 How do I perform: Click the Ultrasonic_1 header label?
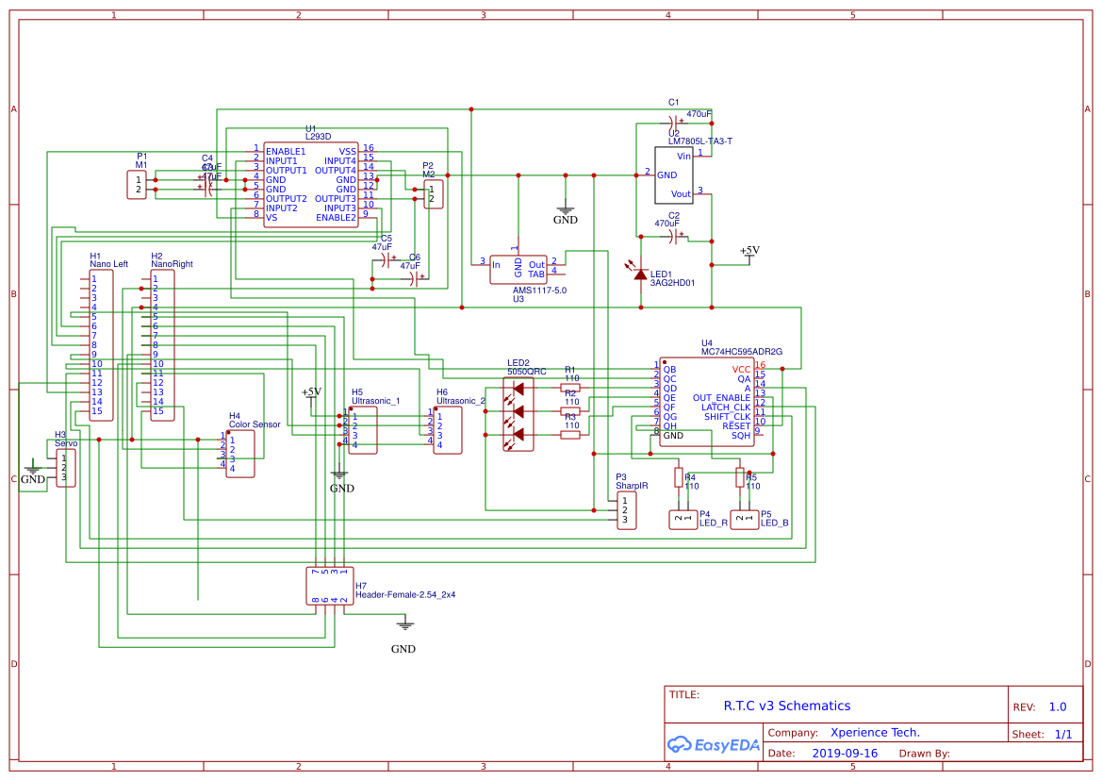[375, 401]
